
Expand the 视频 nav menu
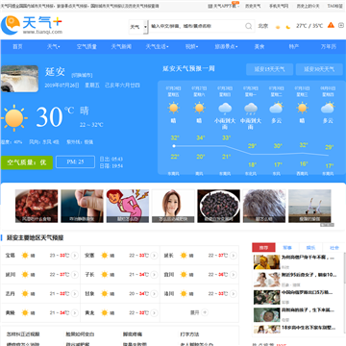[x=191, y=47]
